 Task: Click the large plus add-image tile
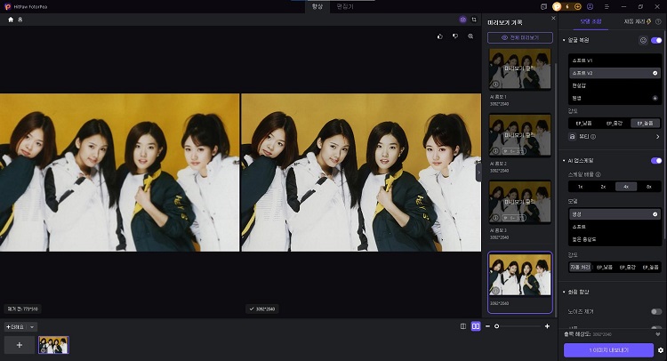click(x=20, y=345)
